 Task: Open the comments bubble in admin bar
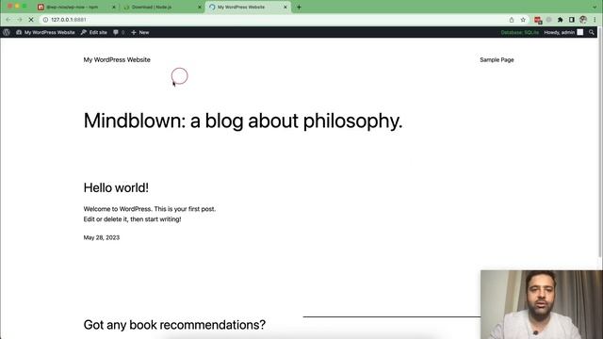click(119, 32)
